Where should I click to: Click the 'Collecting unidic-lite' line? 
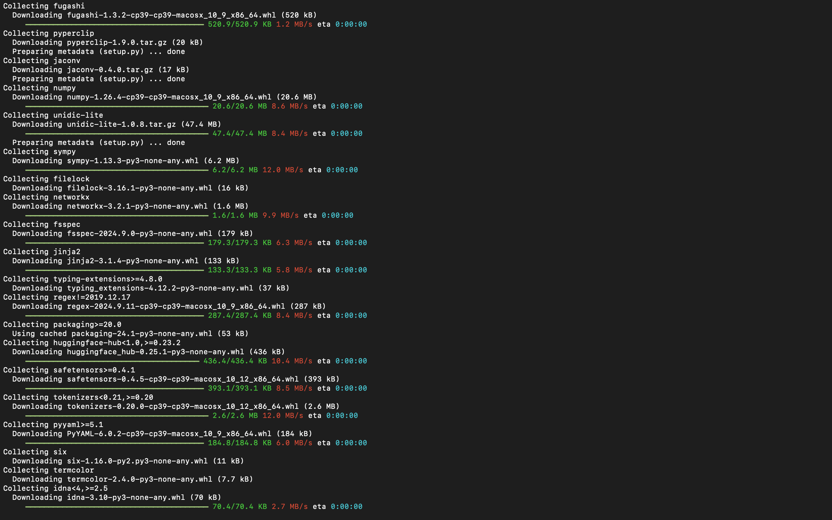[x=53, y=115]
